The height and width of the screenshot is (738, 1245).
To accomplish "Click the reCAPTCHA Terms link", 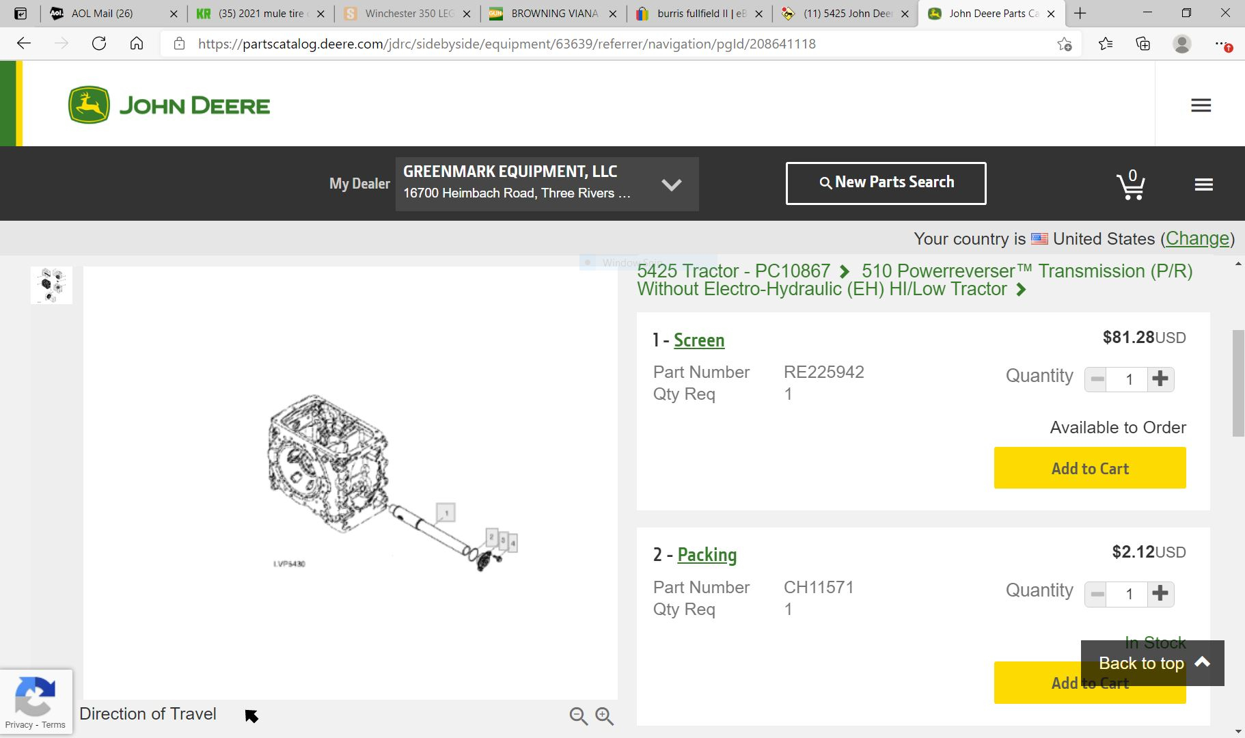I will click(x=53, y=725).
